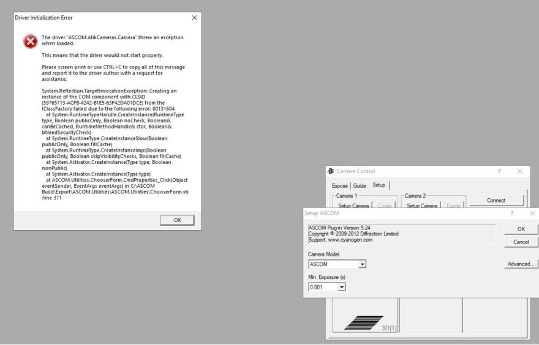Screen dimensions: 539x345
Task: Switch to the Expose tab
Action: point(339,186)
